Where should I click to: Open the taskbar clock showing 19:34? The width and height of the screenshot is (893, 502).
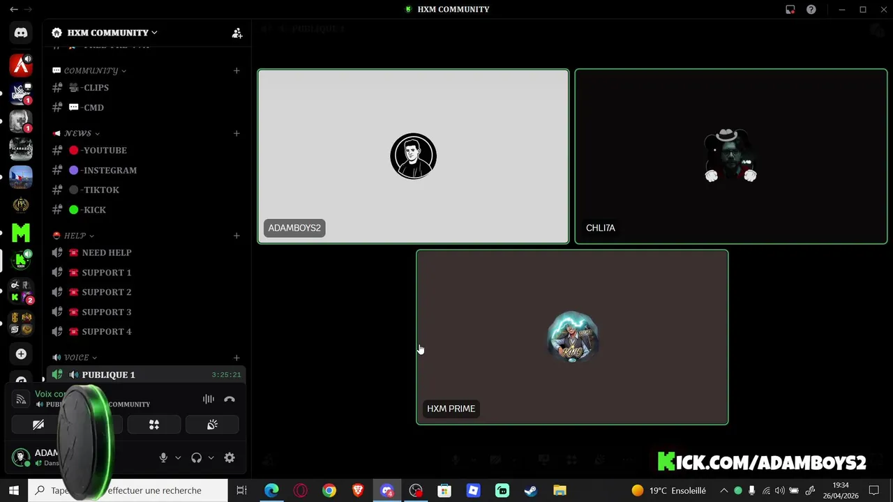tap(841, 491)
